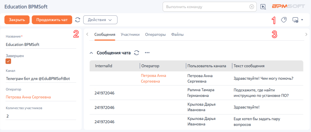
Task: Click the Оператор column header
Action: pos(150,66)
